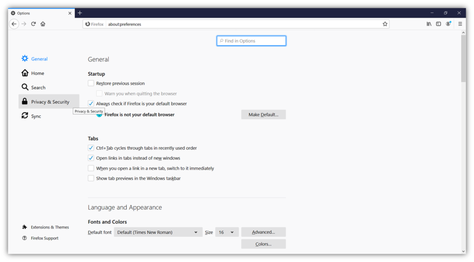Open the Library icon in the toolbar
Image resolution: width=474 pixels, height=262 pixels.
pos(429,24)
